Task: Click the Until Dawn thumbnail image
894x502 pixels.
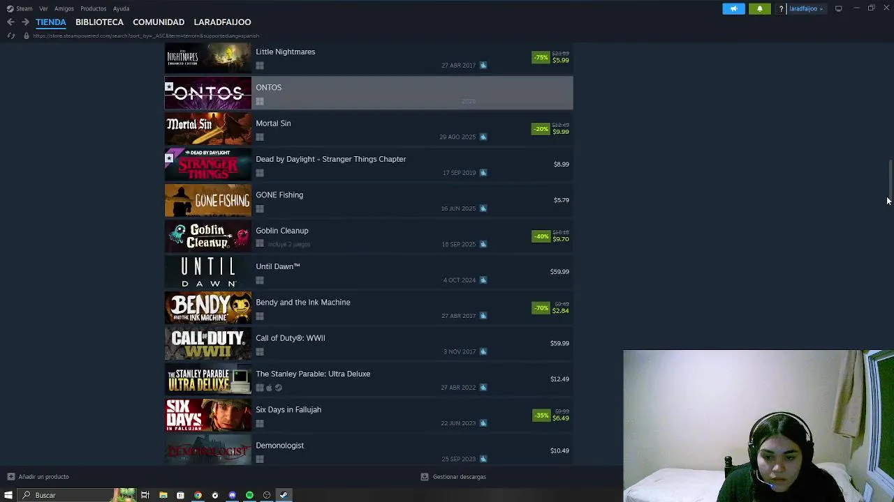Action: point(207,273)
